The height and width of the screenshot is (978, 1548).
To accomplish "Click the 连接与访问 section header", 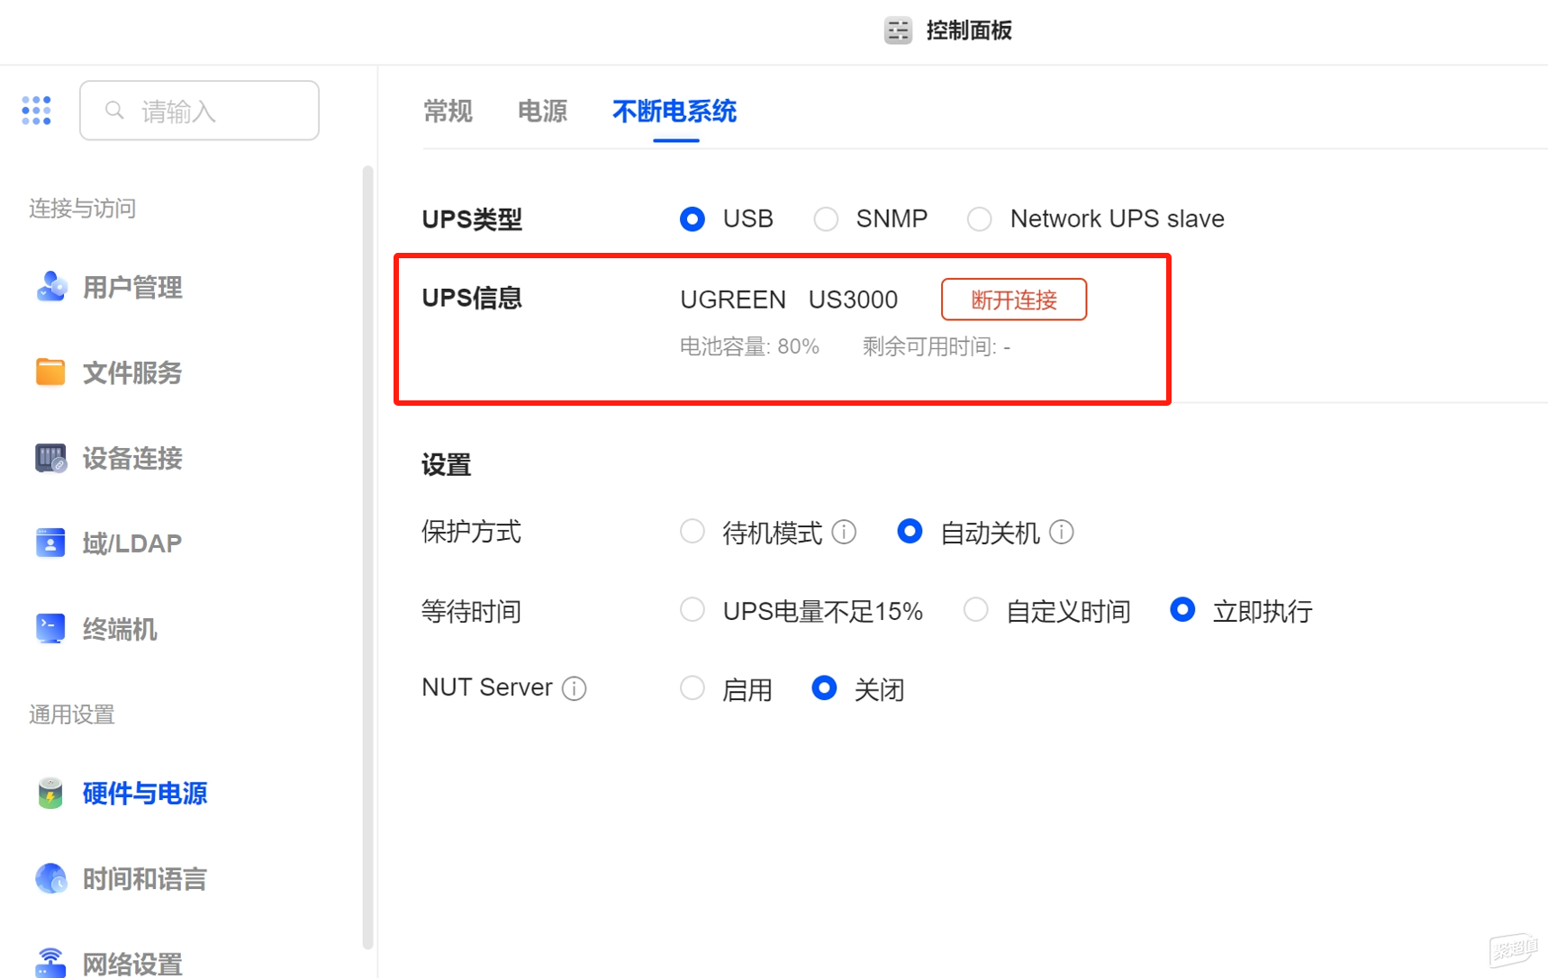I will click(83, 208).
